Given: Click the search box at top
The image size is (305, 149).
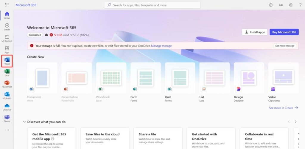Looking at the screenshot, I should click(152, 5).
